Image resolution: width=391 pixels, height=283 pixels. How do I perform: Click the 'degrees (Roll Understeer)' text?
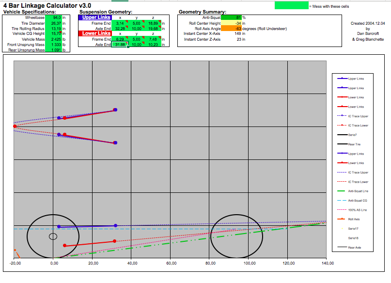click(265, 29)
